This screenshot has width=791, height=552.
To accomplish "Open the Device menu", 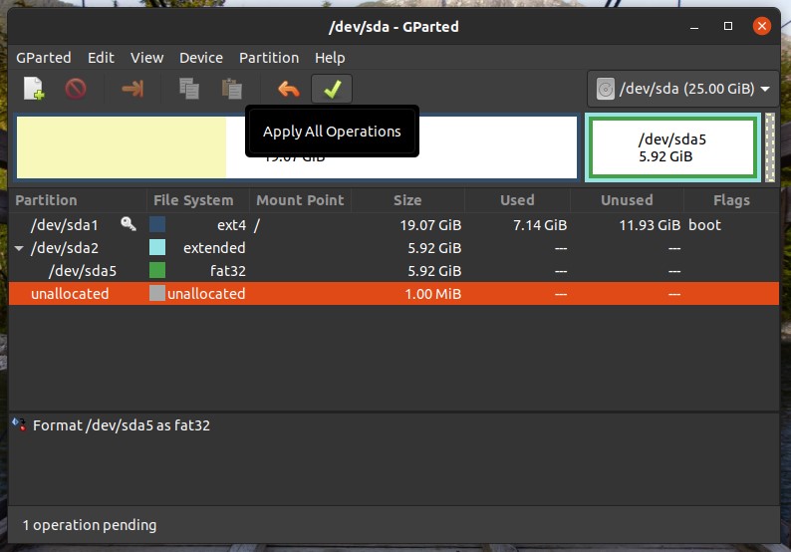I will pos(202,58).
